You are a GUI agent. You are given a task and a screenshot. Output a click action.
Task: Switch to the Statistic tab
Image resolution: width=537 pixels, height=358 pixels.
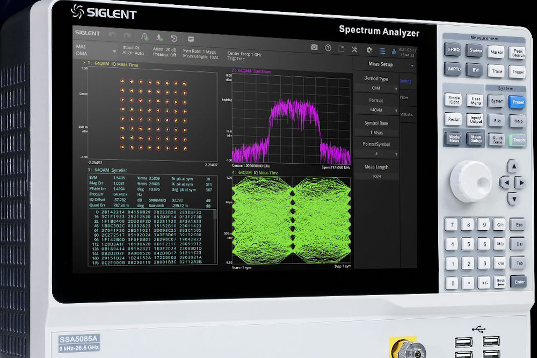pyautogui.click(x=407, y=114)
